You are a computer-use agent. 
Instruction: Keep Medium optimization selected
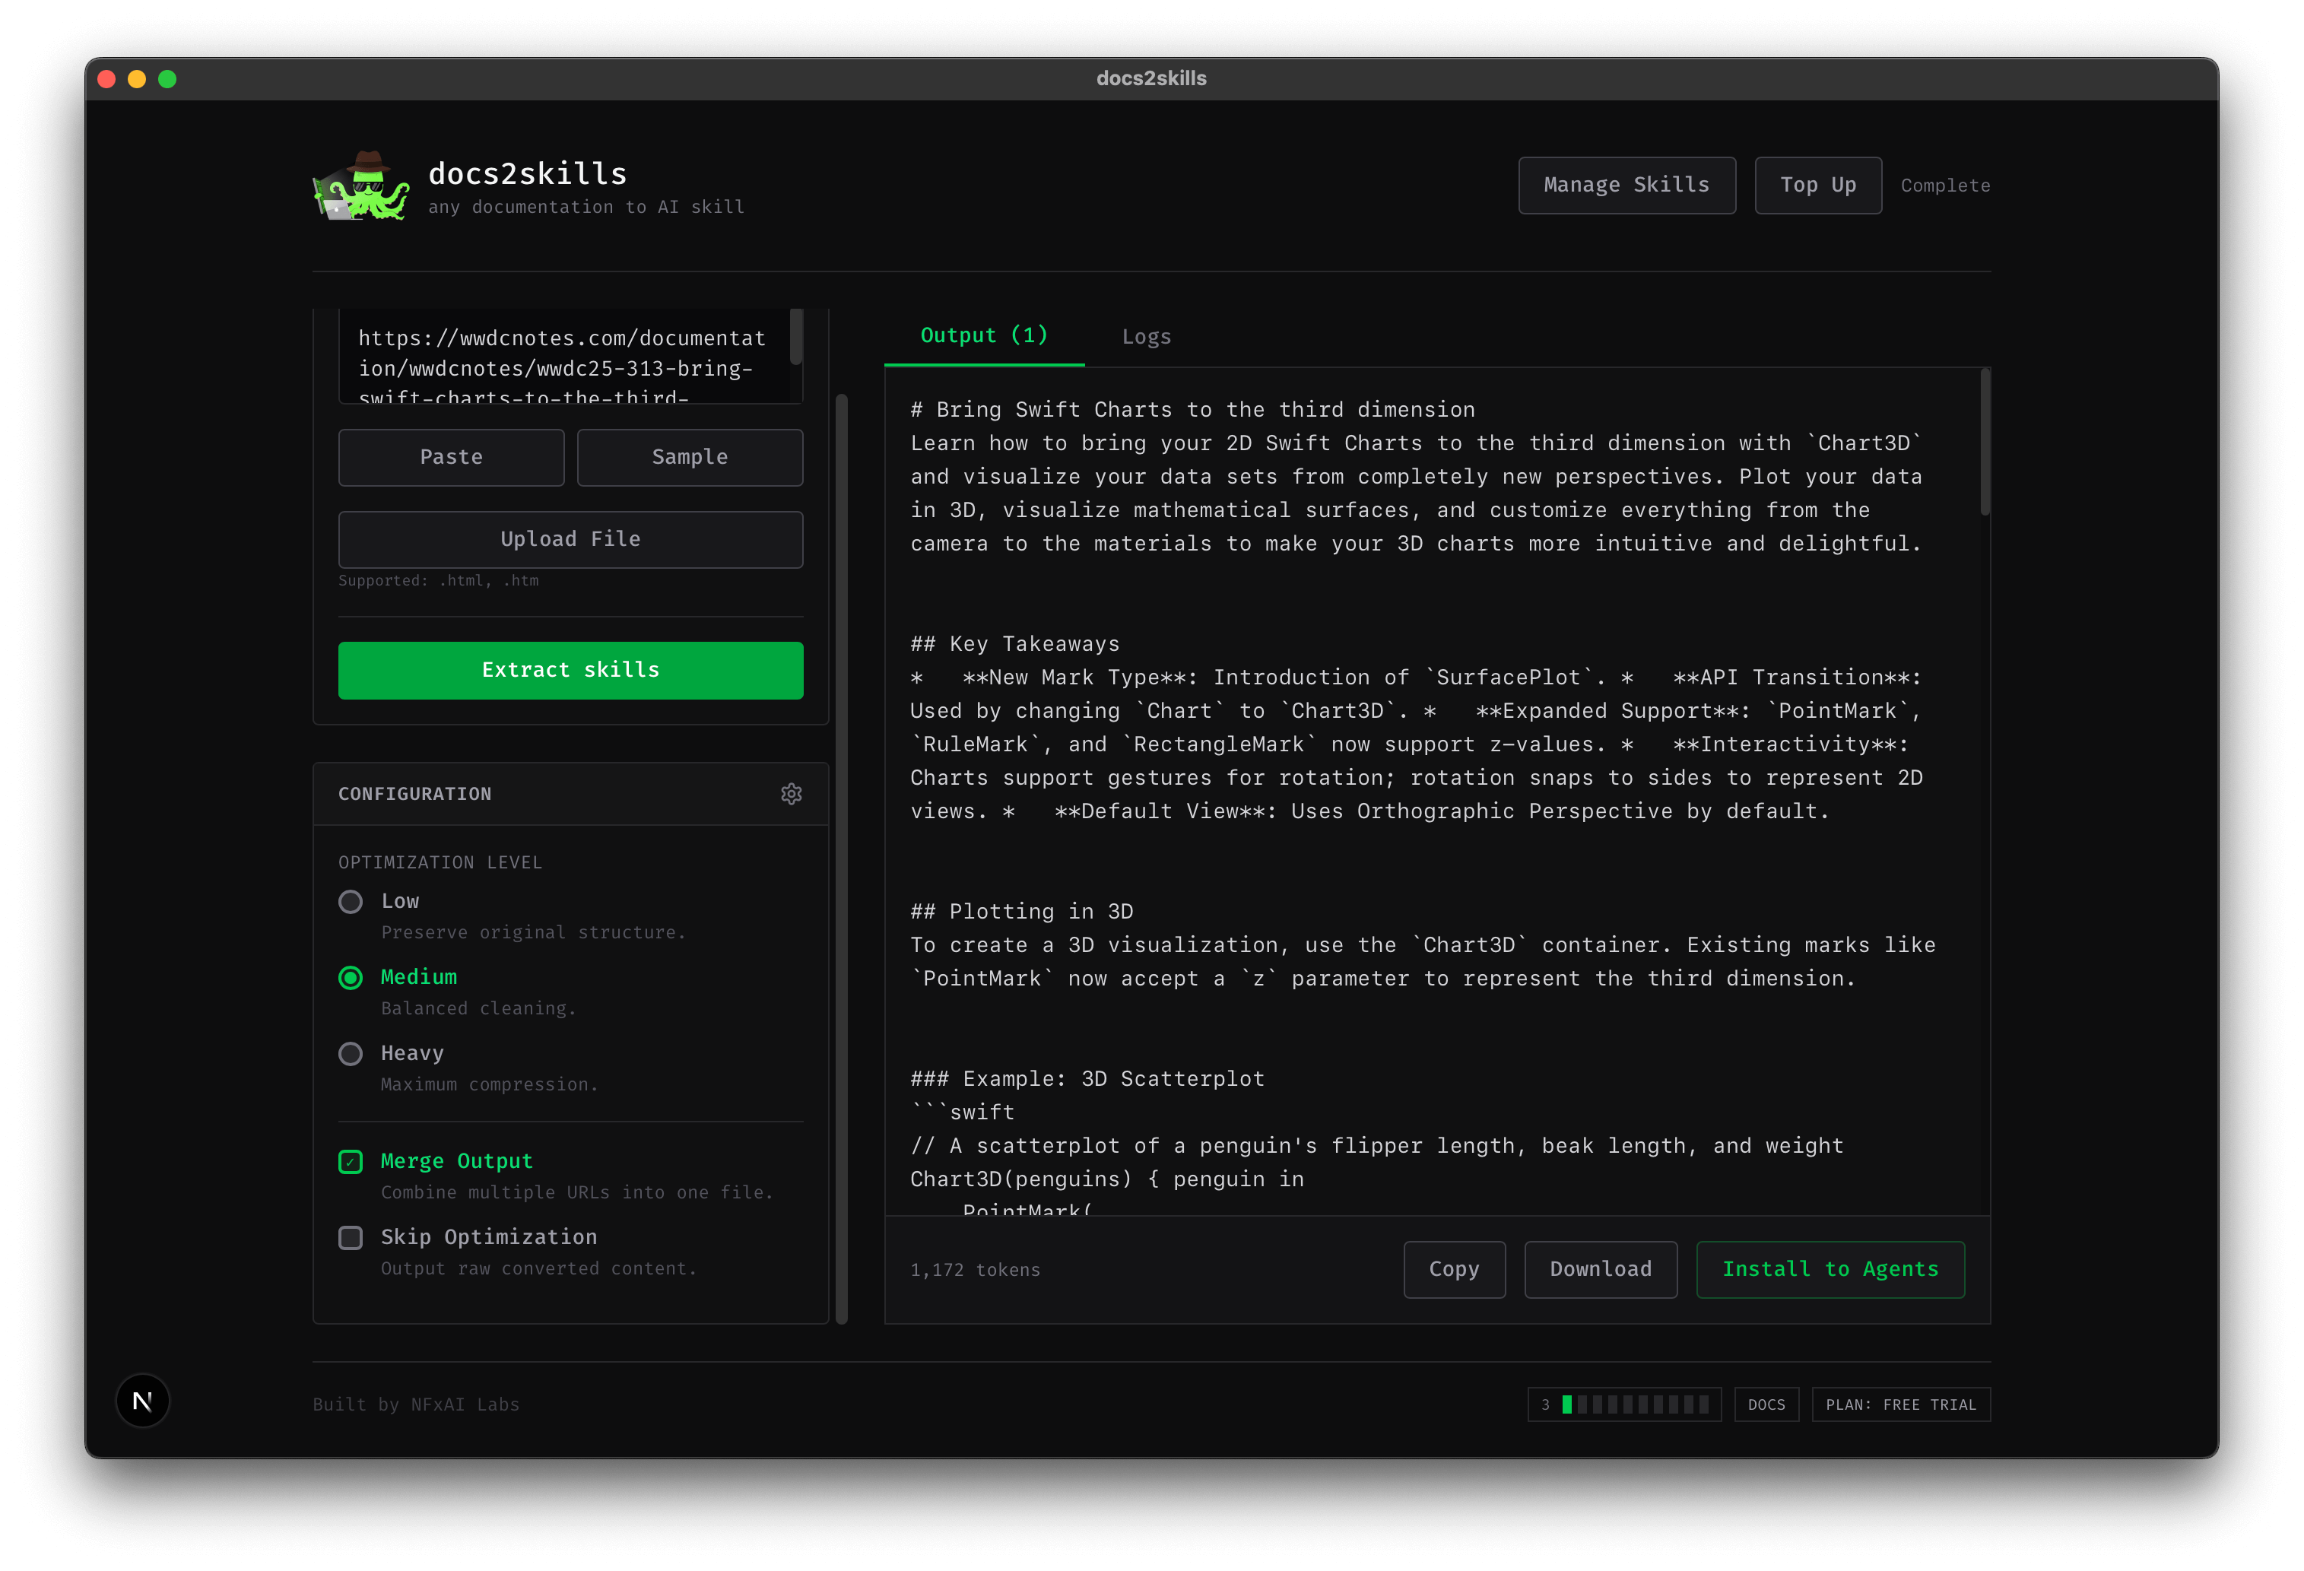coord(350,979)
